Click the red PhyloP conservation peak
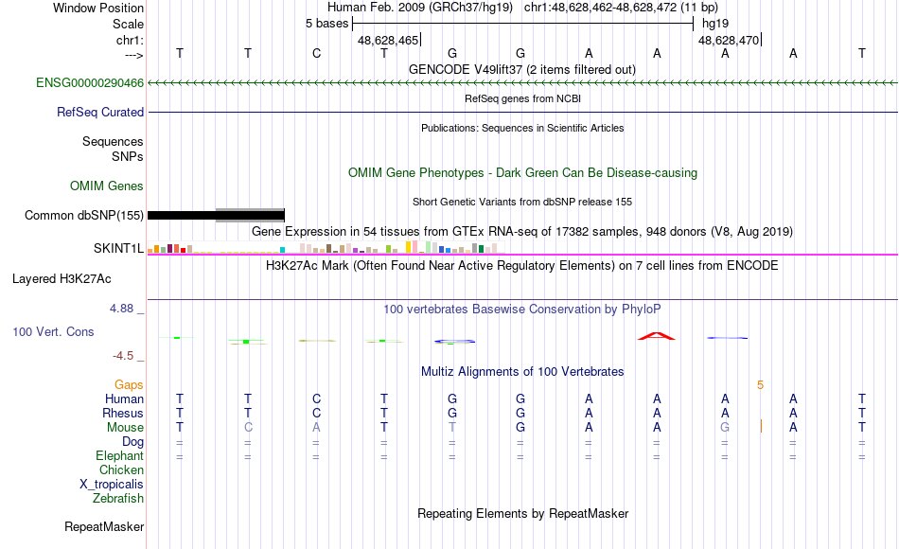The height and width of the screenshot is (549, 899). click(657, 336)
